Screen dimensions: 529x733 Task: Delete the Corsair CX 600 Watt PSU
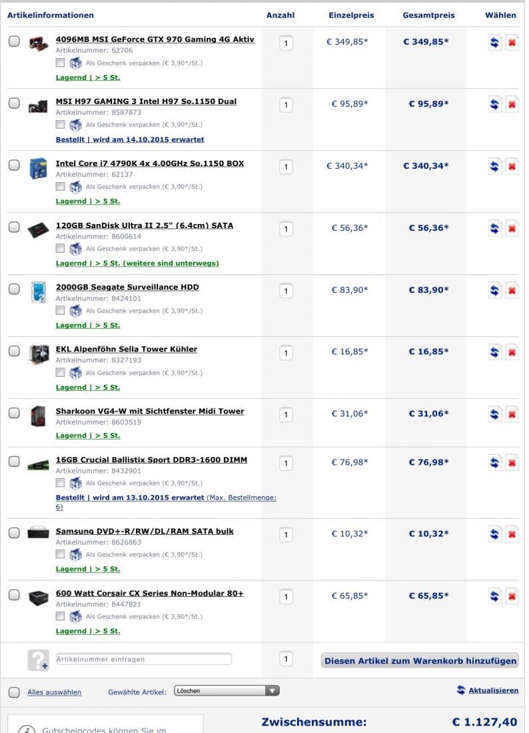tap(512, 596)
